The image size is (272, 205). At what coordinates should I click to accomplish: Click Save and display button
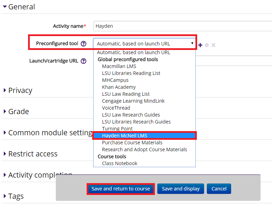[x=181, y=189]
